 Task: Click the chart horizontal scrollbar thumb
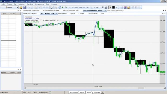(141, 88)
